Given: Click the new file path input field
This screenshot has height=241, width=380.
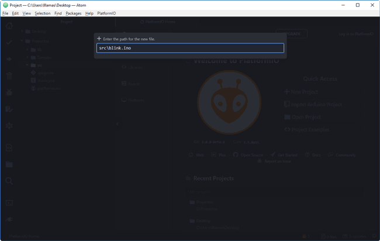Looking at the screenshot, I should pyautogui.click(x=190, y=48).
